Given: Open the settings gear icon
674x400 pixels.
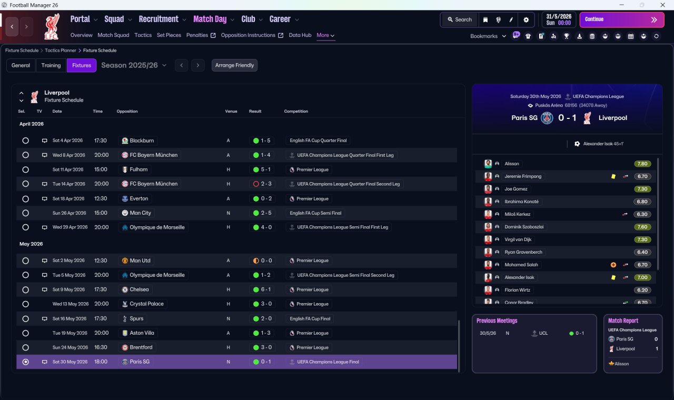Looking at the screenshot, I should coord(526,19).
